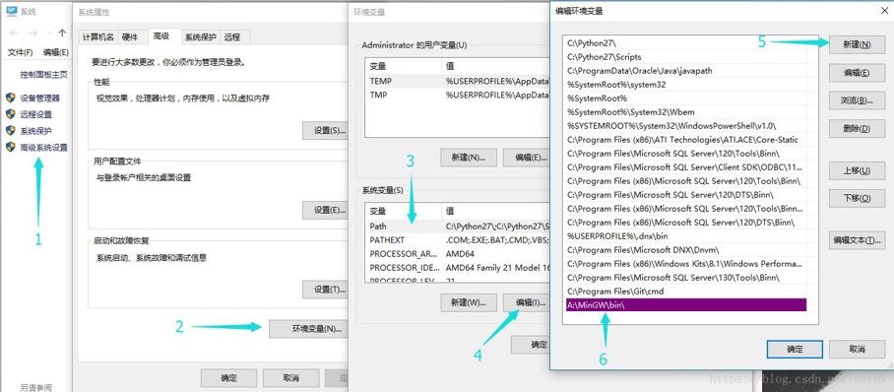Click the 下移(O) button

(x=857, y=198)
